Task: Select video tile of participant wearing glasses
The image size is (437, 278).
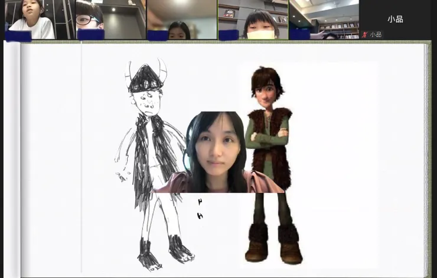Action: 110,19
